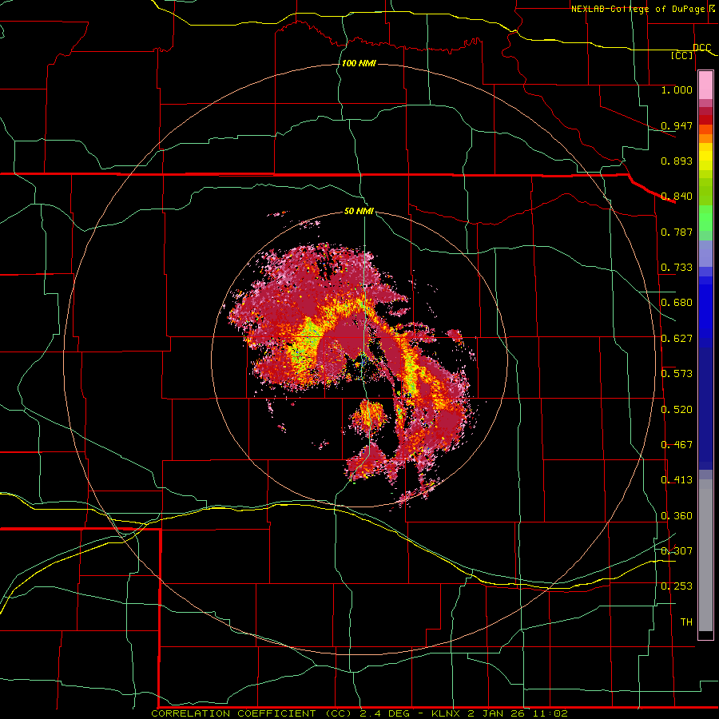Click the 0.413 color scale label
719x719 pixels.
click(x=677, y=480)
